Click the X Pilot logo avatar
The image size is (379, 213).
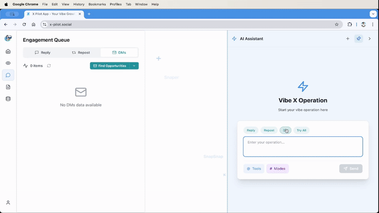pyautogui.click(x=8, y=38)
